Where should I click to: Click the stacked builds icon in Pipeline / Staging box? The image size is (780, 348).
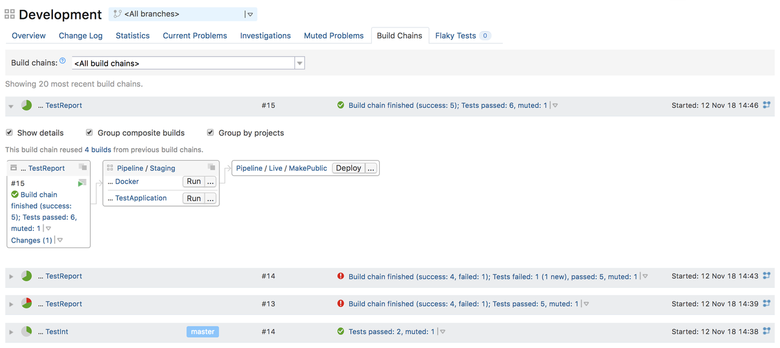211,167
